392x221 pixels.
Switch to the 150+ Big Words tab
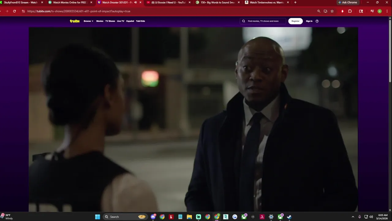(x=217, y=2)
